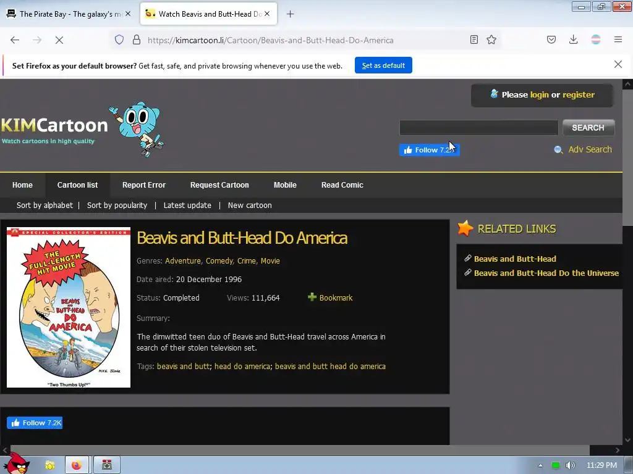
Task: Open the Request Cartoon menu item
Action: [x=219, y=185]
